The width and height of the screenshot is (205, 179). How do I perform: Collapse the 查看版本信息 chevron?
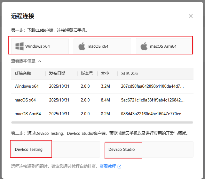pos(40,61)
